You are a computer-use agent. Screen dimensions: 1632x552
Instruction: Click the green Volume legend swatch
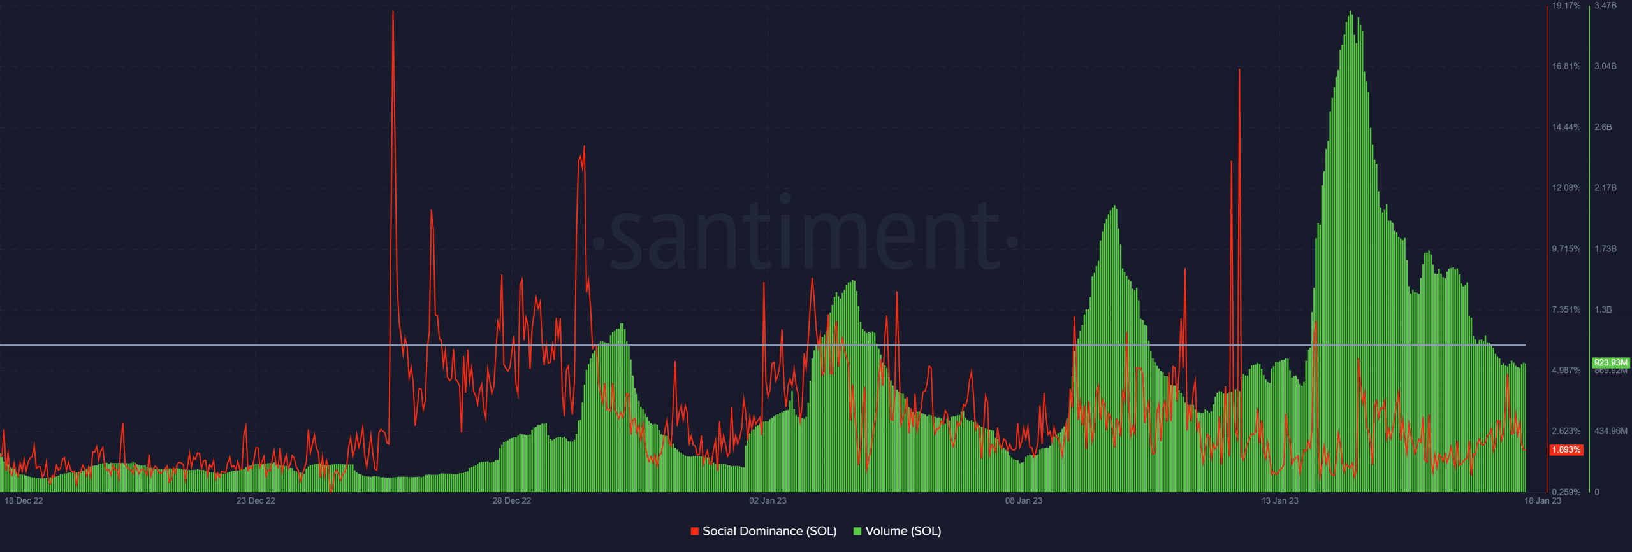point(857,531)
